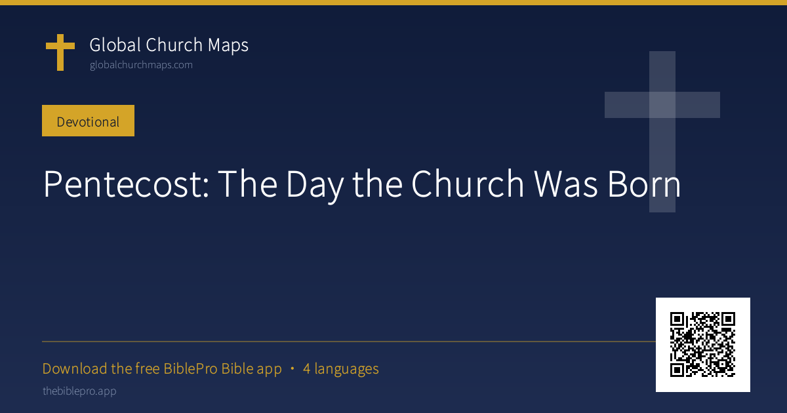787x413 pixels.
Task: Open the thebiblepro.app link
Action: (x=79, y=391)
